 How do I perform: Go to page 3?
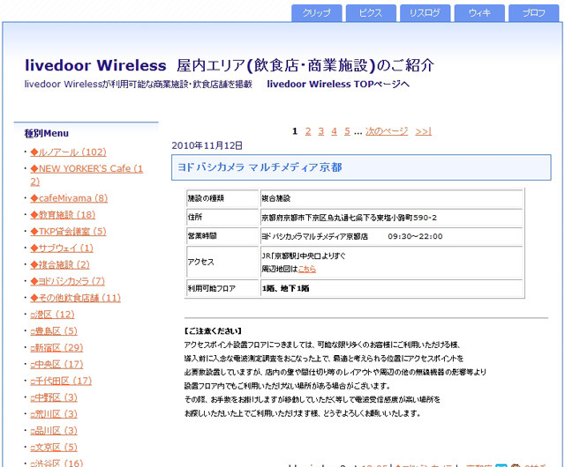click(x=320, y=131)
